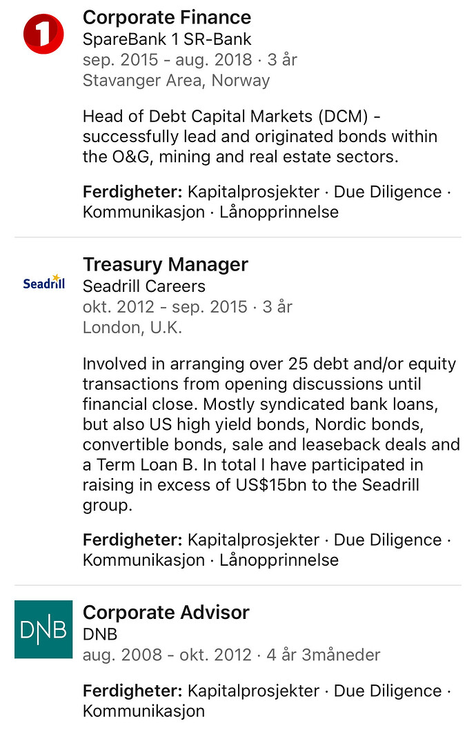This screenshot has width=476, height=730.
Task: Open the Corporate Finance position title
Action: point(166,18)
